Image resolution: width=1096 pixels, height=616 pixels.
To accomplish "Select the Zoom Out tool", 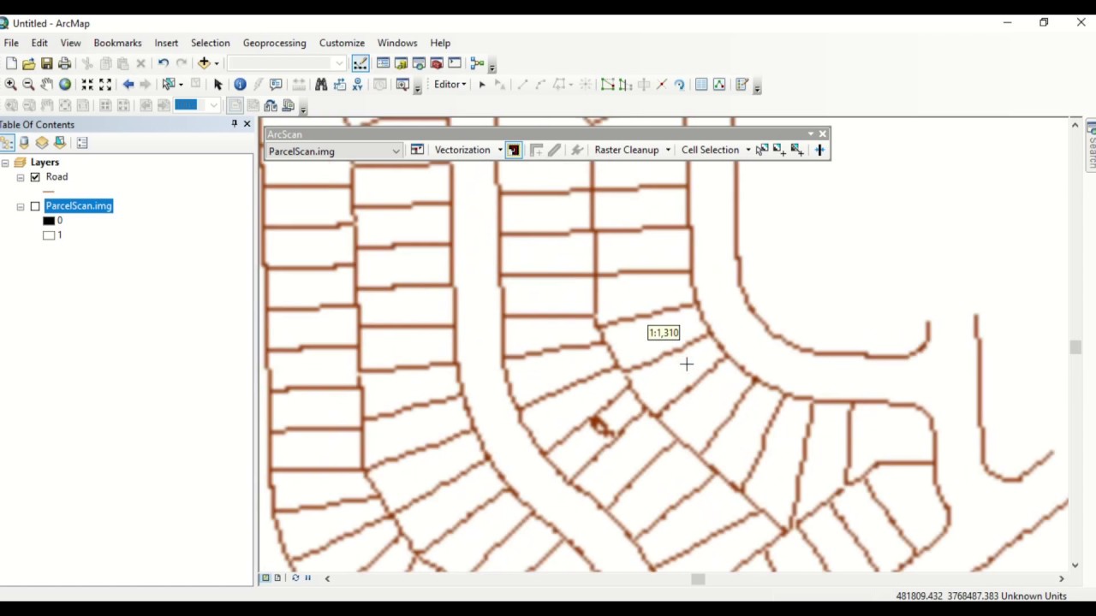I will click(x=28, y=84).
